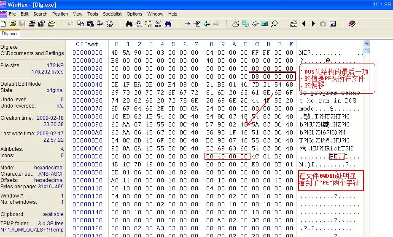The image size is (393, 237).
Task: Click the 'available' clipboard value
Action: pyautogui.click(x=53, y=214)
